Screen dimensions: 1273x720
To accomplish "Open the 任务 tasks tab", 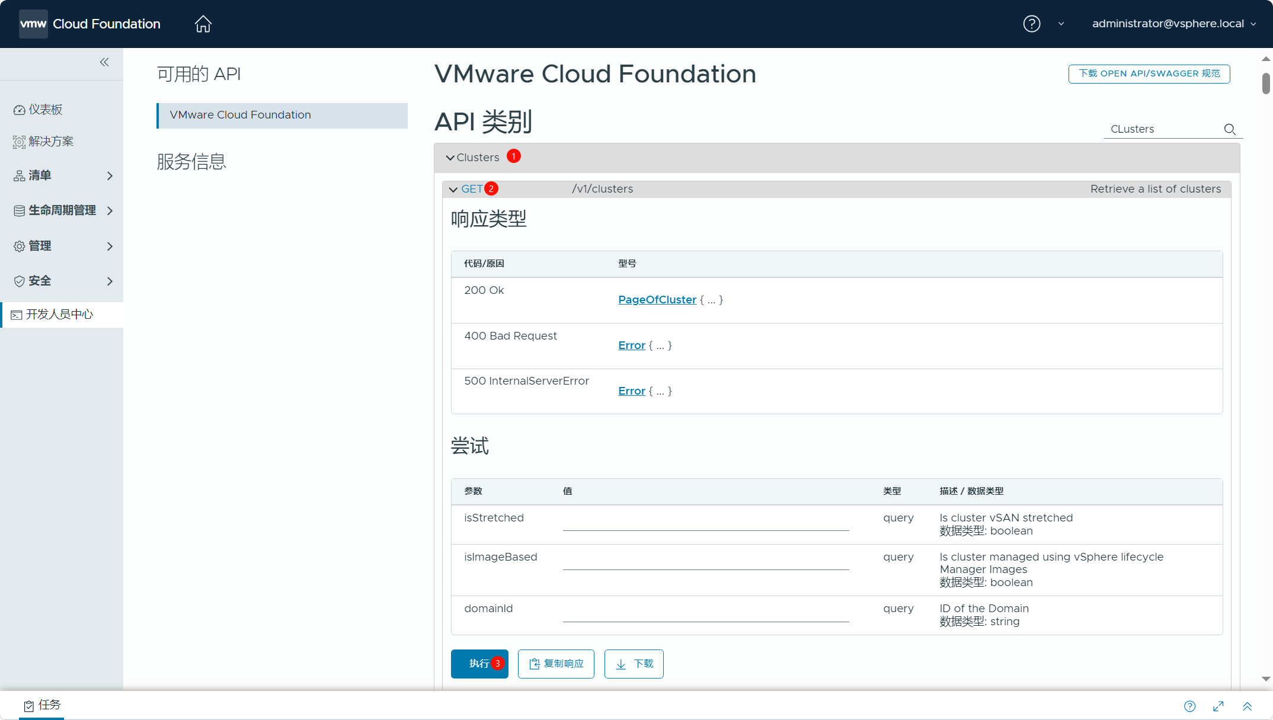I will coord(43,705).
